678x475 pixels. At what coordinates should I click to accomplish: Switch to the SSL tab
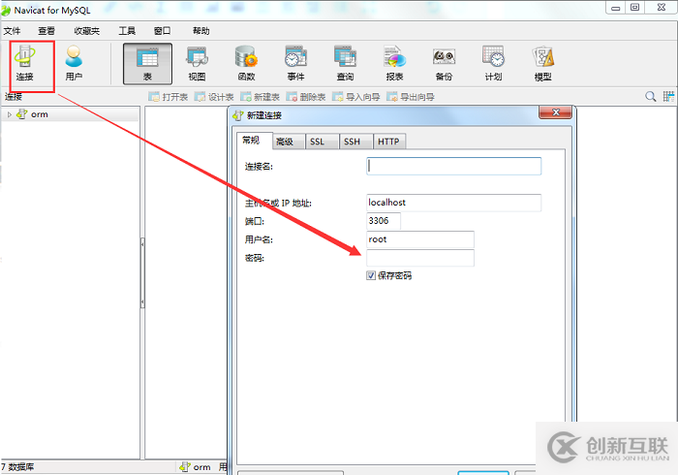click(322, 142)
